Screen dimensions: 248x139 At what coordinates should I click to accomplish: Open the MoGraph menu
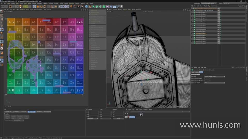pos(39,3)
